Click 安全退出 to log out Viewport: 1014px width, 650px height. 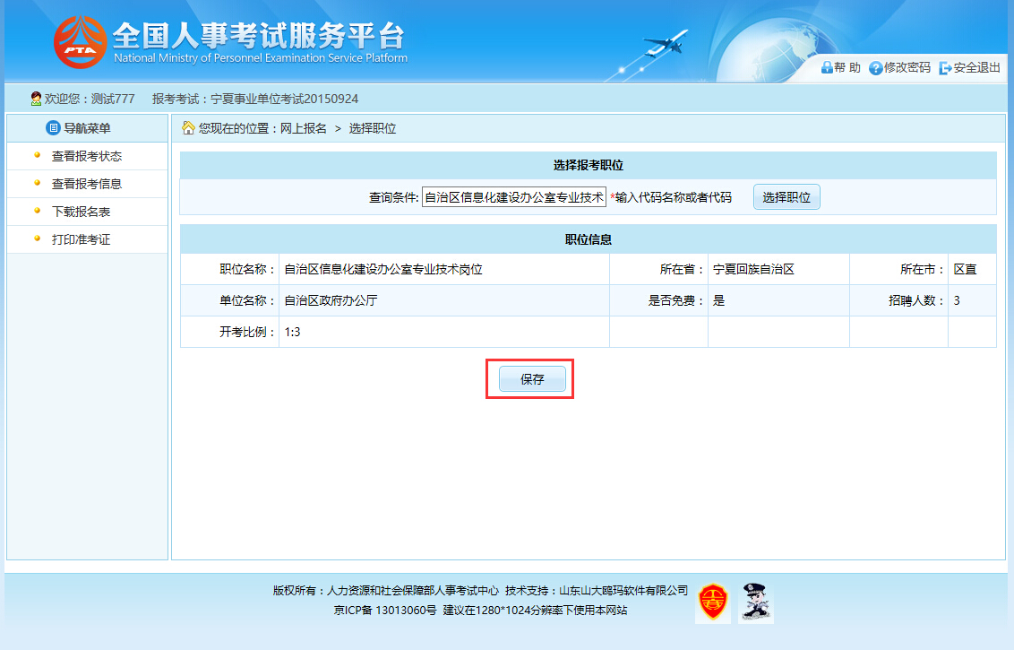(x=976, y=68)
